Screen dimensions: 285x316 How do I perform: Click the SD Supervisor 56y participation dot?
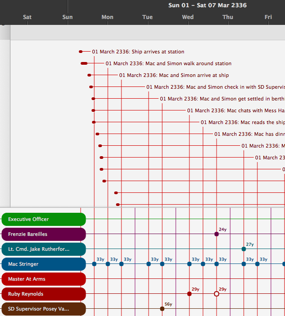(162, 309)
